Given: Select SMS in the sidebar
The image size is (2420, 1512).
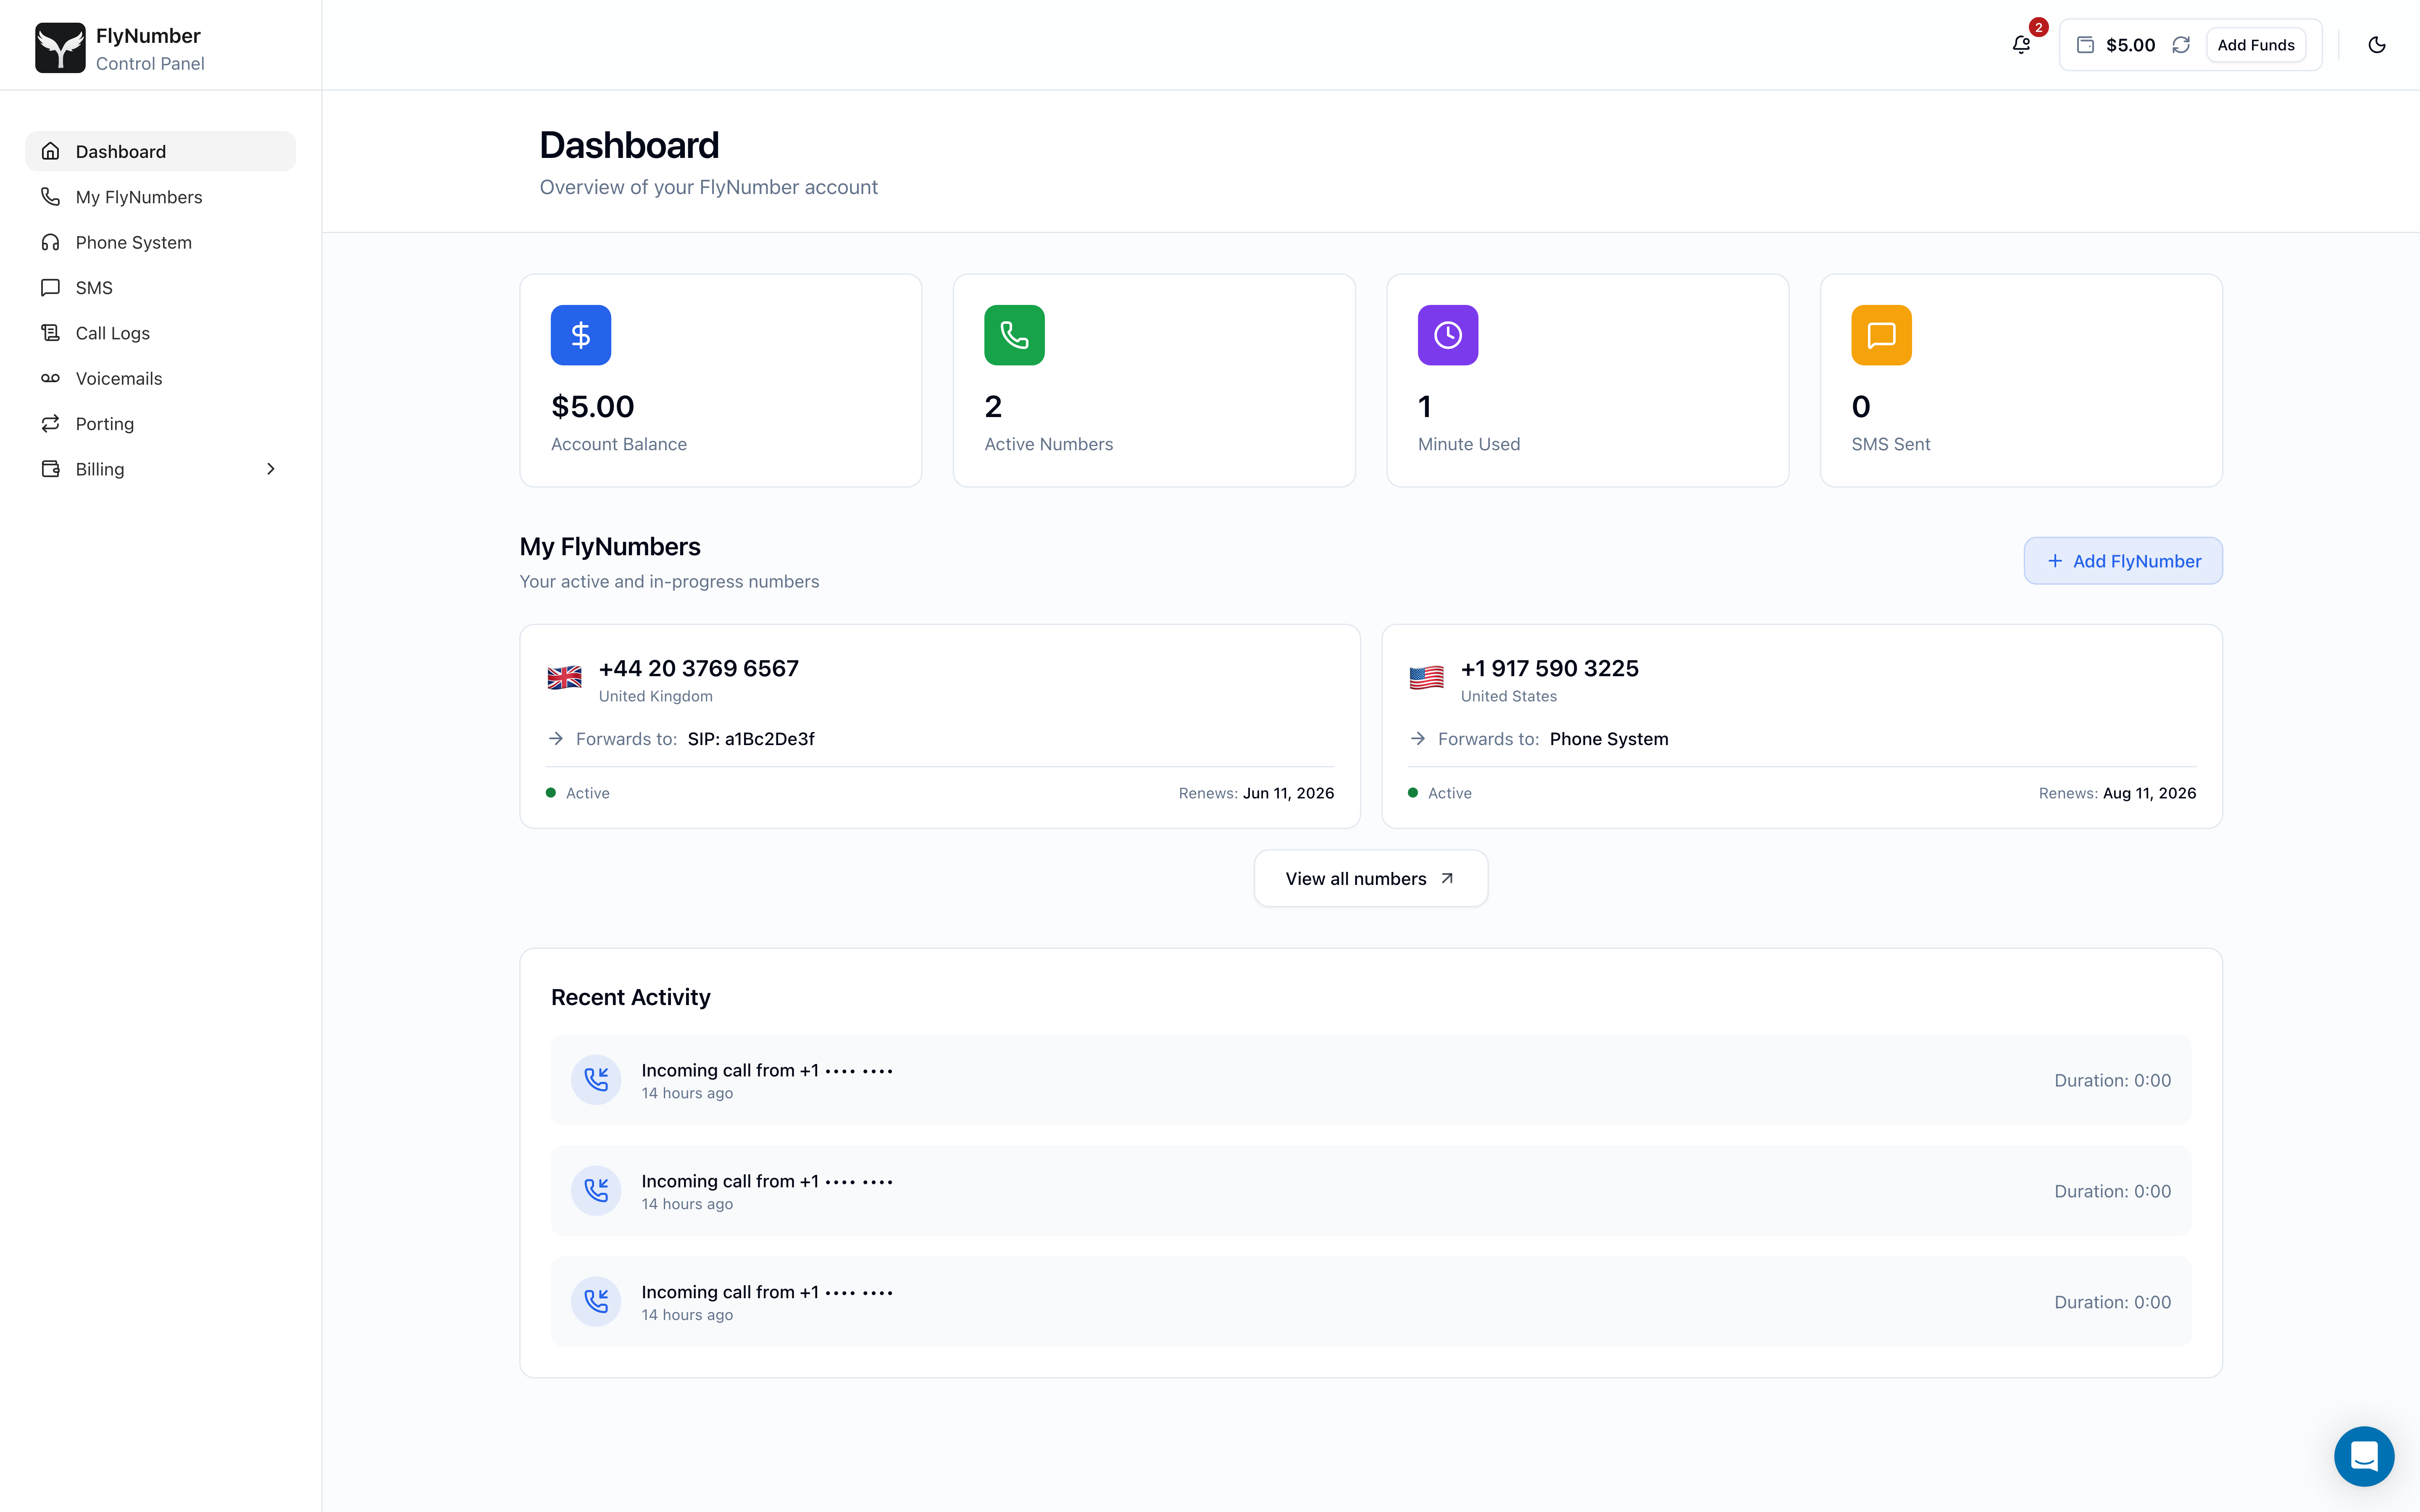Looking at the screenshot, I should [160, 288].
